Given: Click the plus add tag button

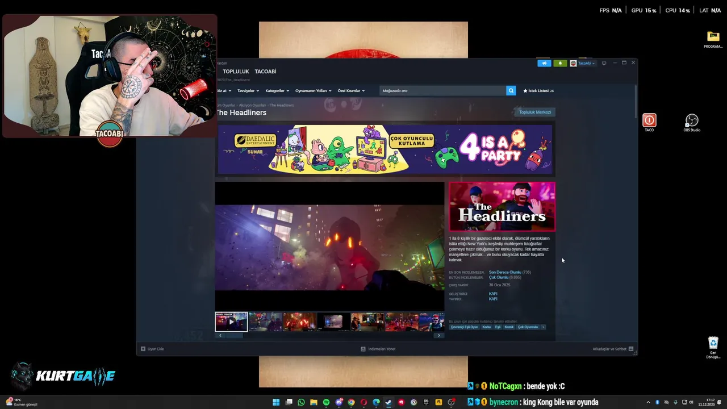Looking at the screenshot, I should [543, 327].
